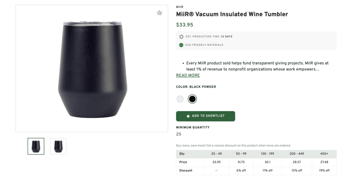Screen dimensions: 359x178
Task: Click the 19% off discount cell
Action: coord(324,171)
